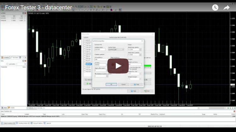This screenshot has height=132, width=236.
Task: Close the Symbols panel with red icon
Action: (x=25, y=13)
